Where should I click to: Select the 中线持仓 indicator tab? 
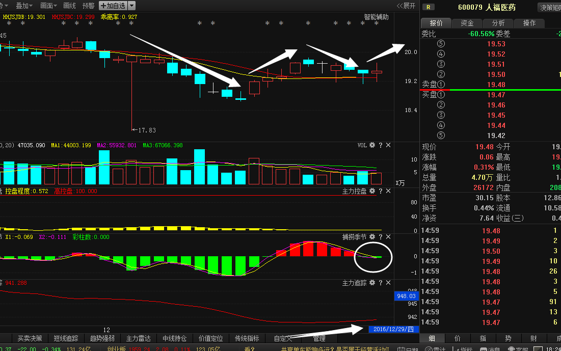(174, 338)
